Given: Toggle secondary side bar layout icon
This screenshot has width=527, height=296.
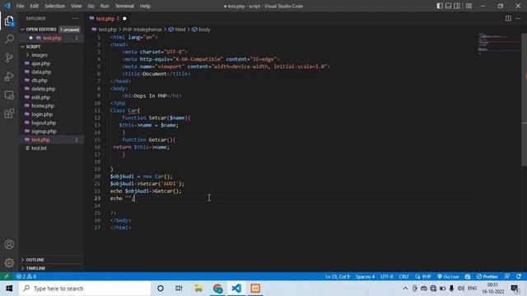Looking at the screenshot, I should (457, 6).
